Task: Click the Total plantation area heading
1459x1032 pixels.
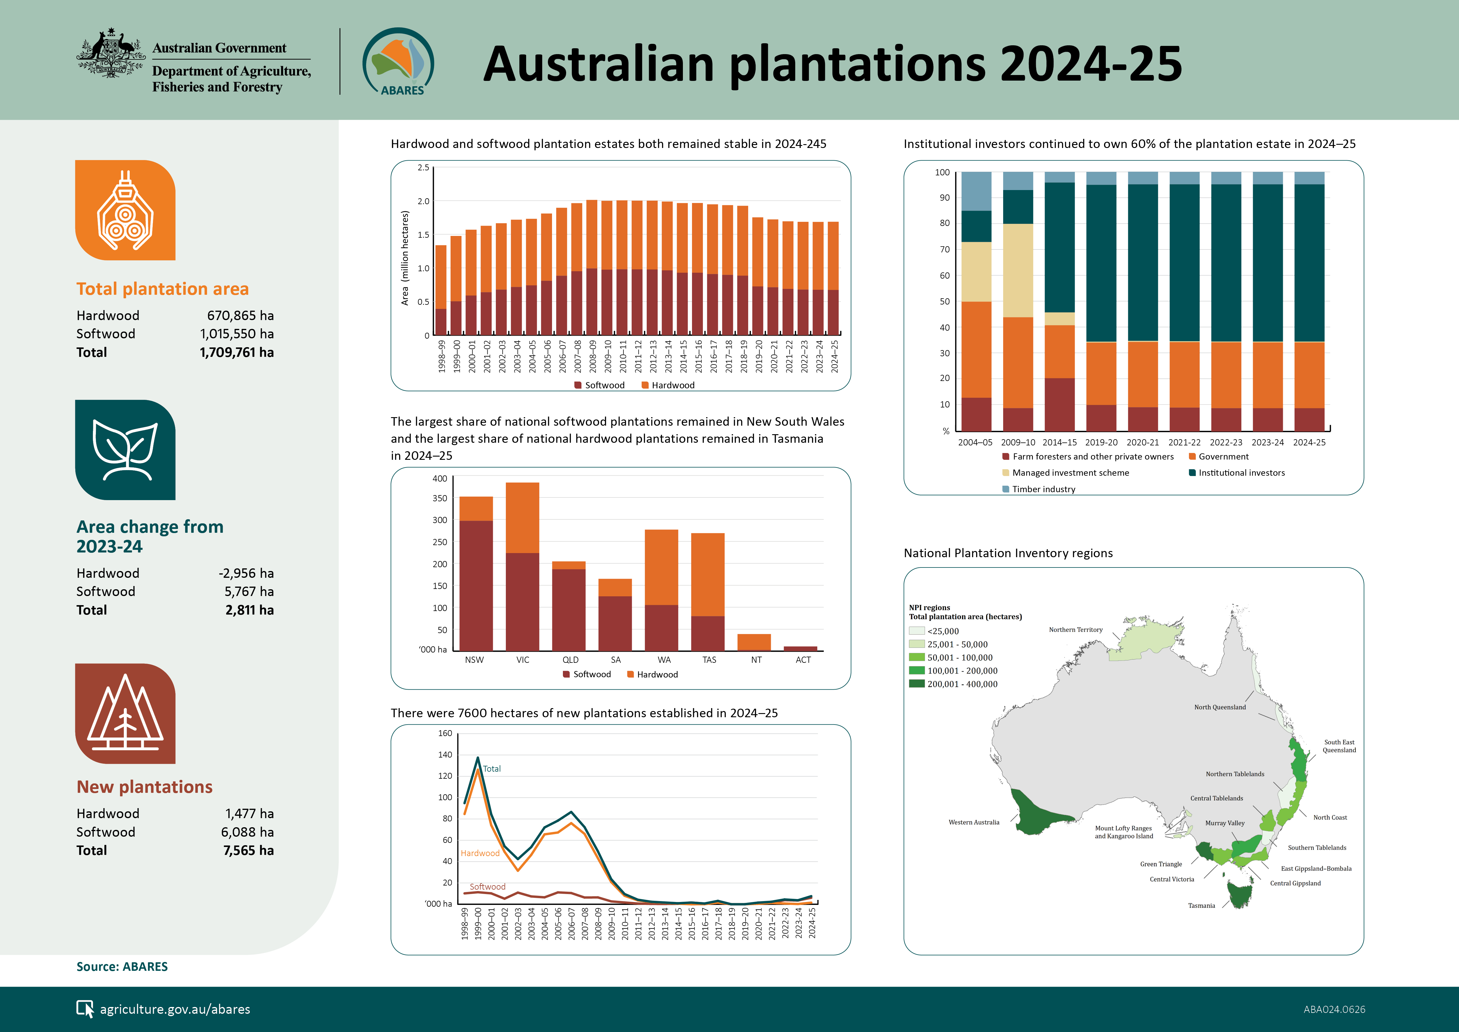Action: click(163, 289)
